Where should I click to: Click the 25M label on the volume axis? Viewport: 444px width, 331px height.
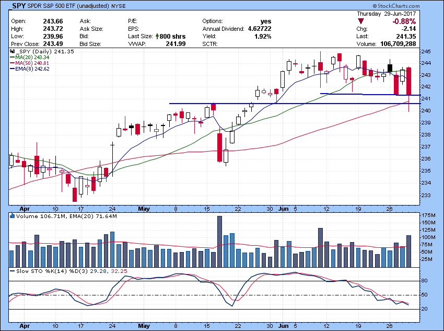(x=428, y=259)
